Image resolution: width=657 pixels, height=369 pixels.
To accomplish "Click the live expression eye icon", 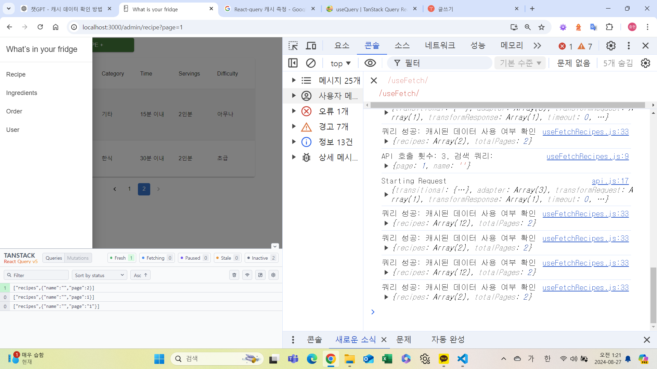I will 370,63.
